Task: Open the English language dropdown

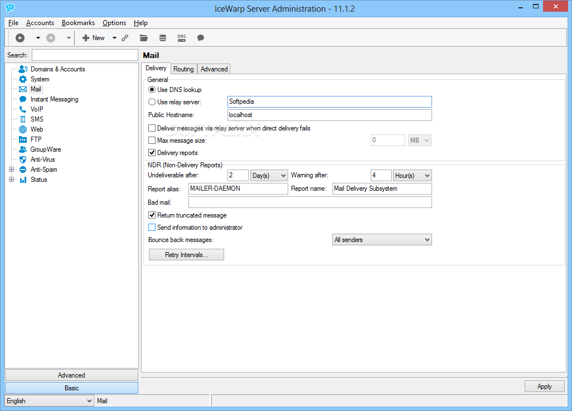Action: [49, 401]
